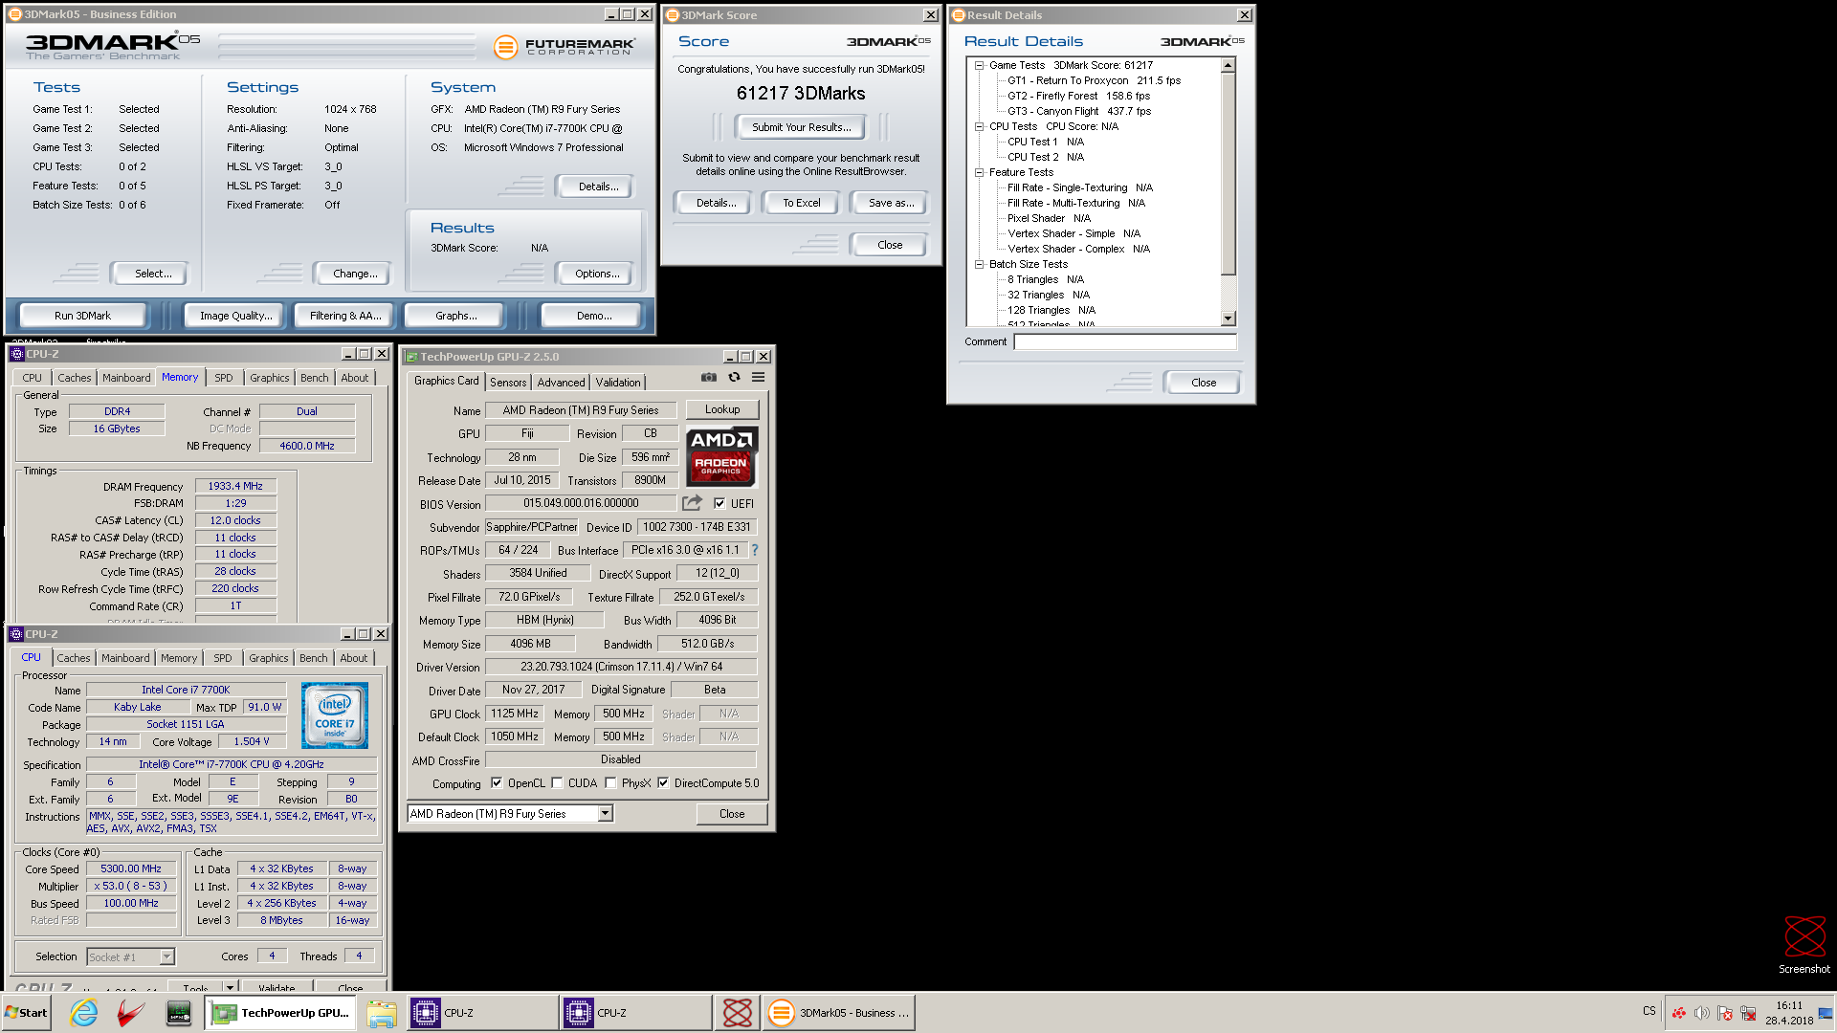Screen dimensions: 1837x1033
Task: Open Windows Explorer folder taskbar icon
Action: pos(381,1013)
